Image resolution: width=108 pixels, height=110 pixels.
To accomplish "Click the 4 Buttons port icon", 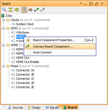I will [x=13, y=32].
